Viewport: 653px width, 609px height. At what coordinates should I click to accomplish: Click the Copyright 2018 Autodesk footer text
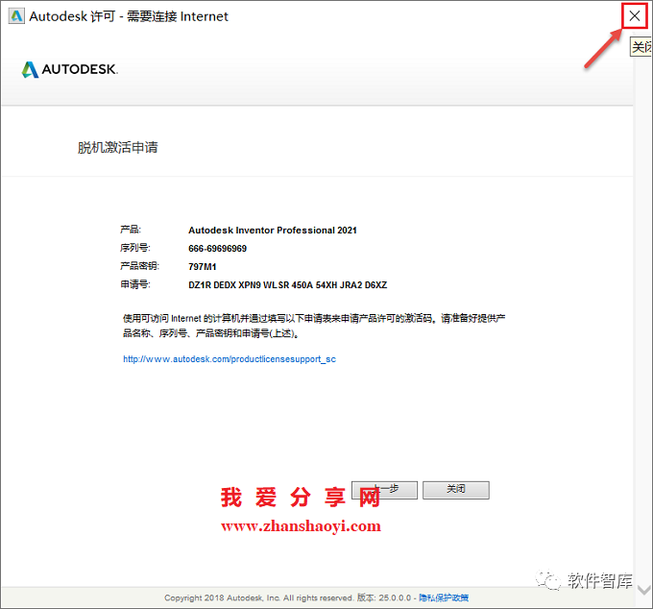click(258, 597)
